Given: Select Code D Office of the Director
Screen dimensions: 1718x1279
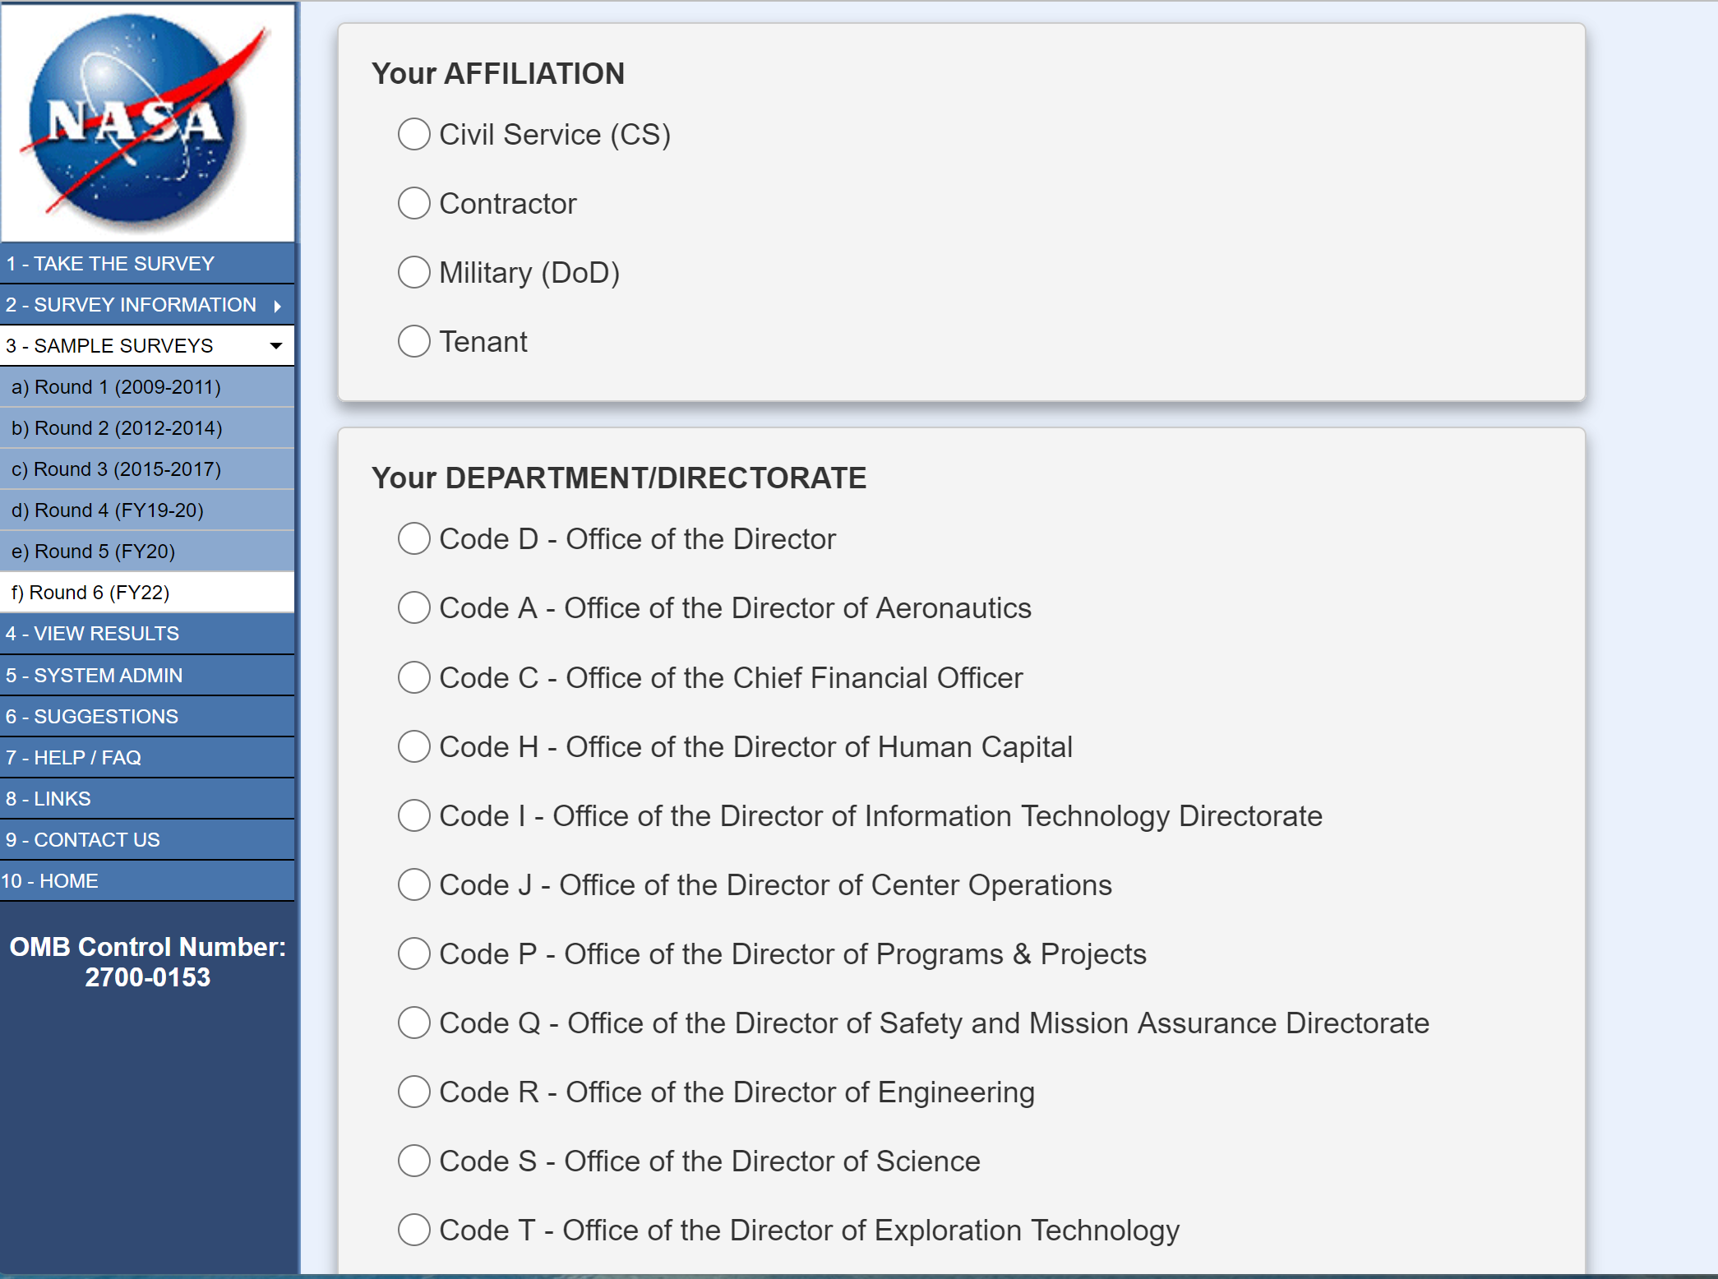Looking at the screenshot, I should 413,538.
